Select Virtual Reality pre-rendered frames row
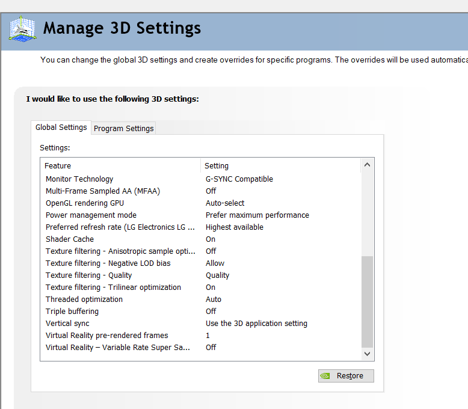This screenshot has width=468, height=409. [x=107, y=336]
